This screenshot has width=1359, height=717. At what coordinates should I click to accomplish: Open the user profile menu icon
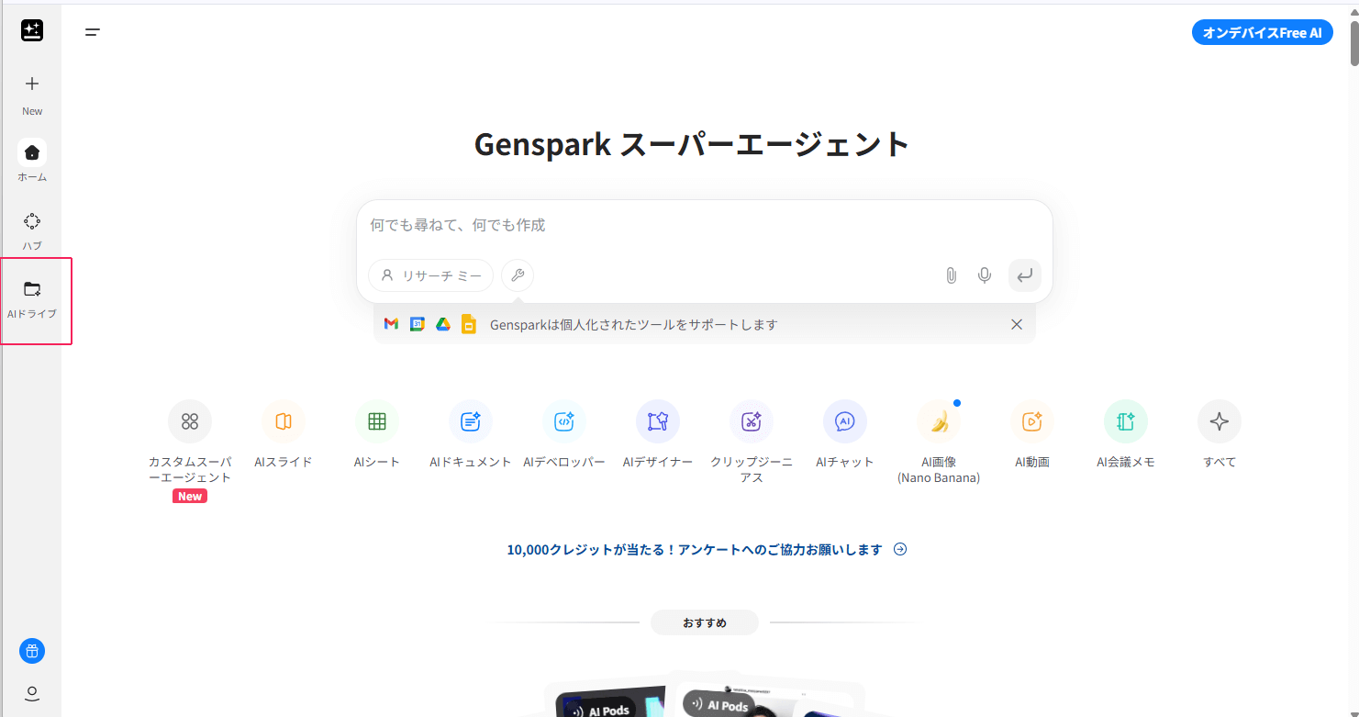[x=32, y=693]
